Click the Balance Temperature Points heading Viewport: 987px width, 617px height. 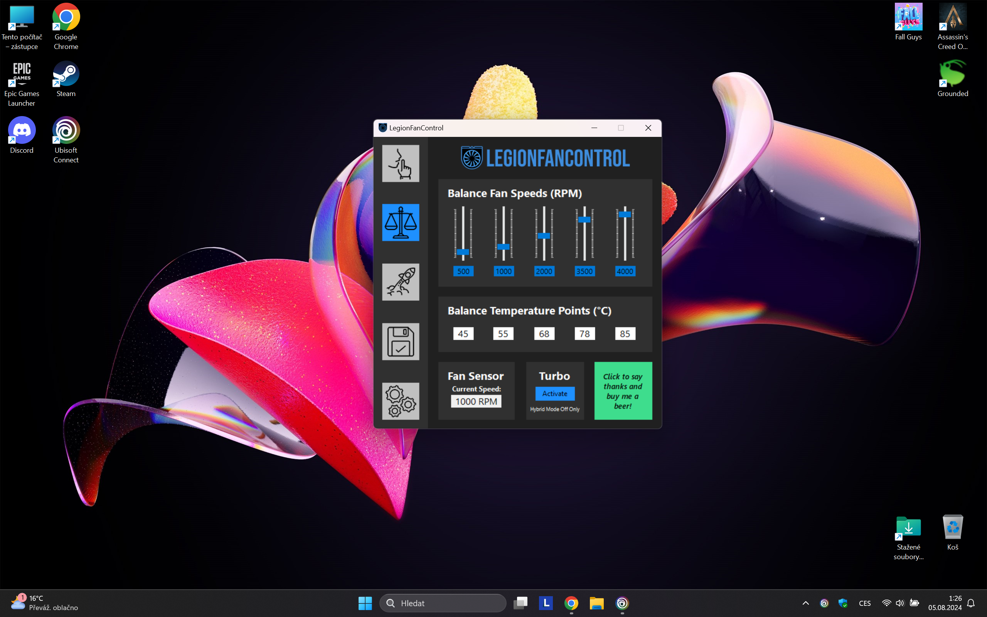529,311
